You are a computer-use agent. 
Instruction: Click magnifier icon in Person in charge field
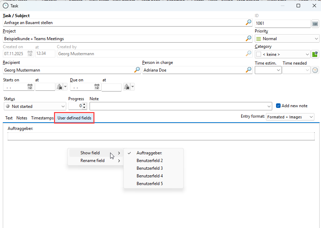(249, 70)
